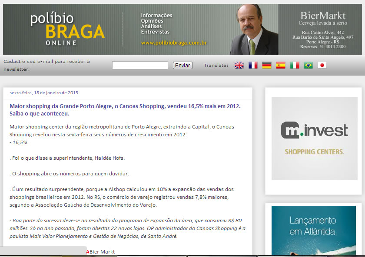365x257 pixels.
Task: Click the Enviar newsletter button
Action: pyautogui.click(x=182, y=66)
